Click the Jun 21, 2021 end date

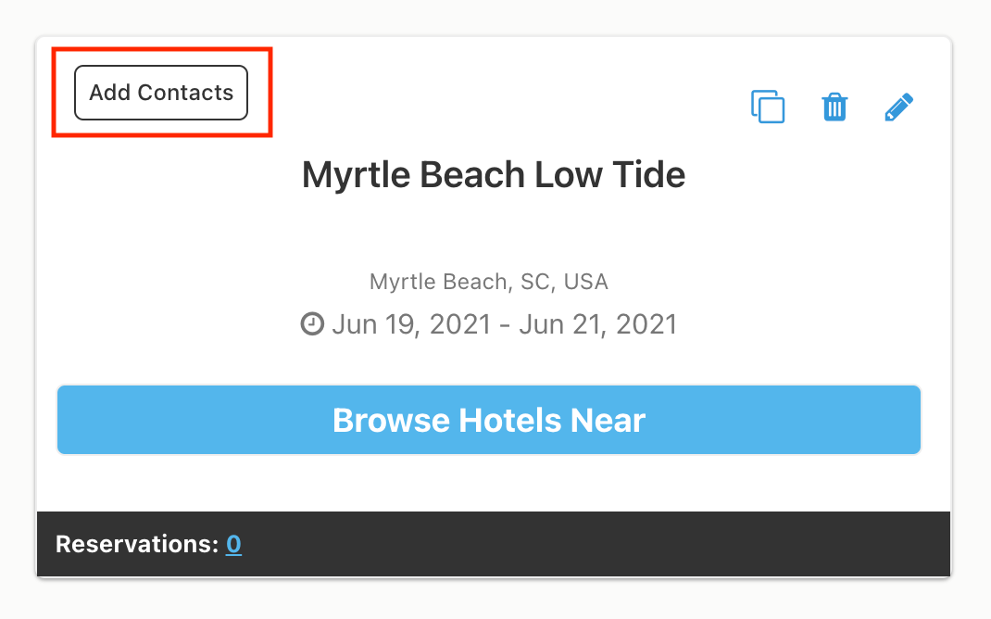pyautogui.click(x=598, y=324)
